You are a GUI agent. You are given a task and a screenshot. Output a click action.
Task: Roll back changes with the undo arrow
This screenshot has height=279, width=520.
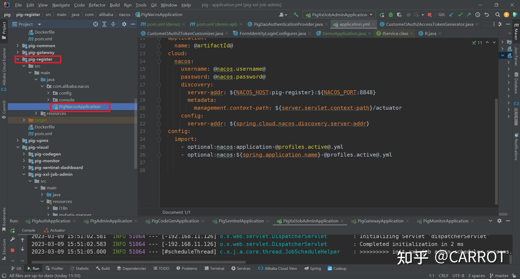(x=486, y=15)
